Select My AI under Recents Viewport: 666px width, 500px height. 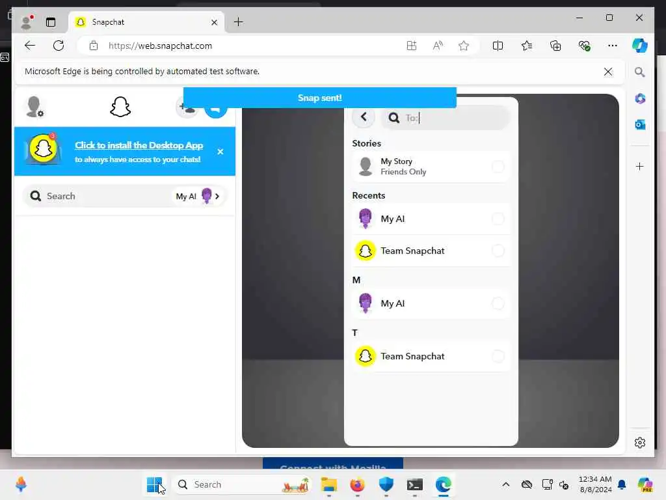click(x=431, y=219)
